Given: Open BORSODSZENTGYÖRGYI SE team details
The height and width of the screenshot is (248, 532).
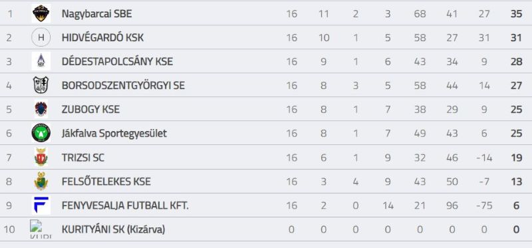Looking at the screenshot, I should [x=123, y=86].
